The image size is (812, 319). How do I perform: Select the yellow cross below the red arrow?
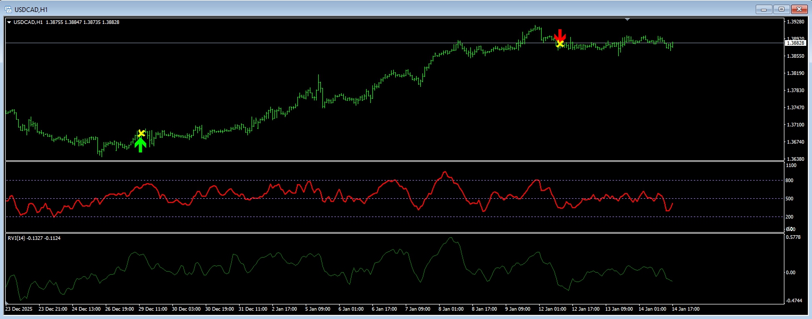(x=560, y=43)
